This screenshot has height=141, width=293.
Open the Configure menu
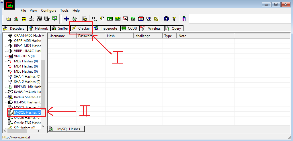tap(48, 11)
